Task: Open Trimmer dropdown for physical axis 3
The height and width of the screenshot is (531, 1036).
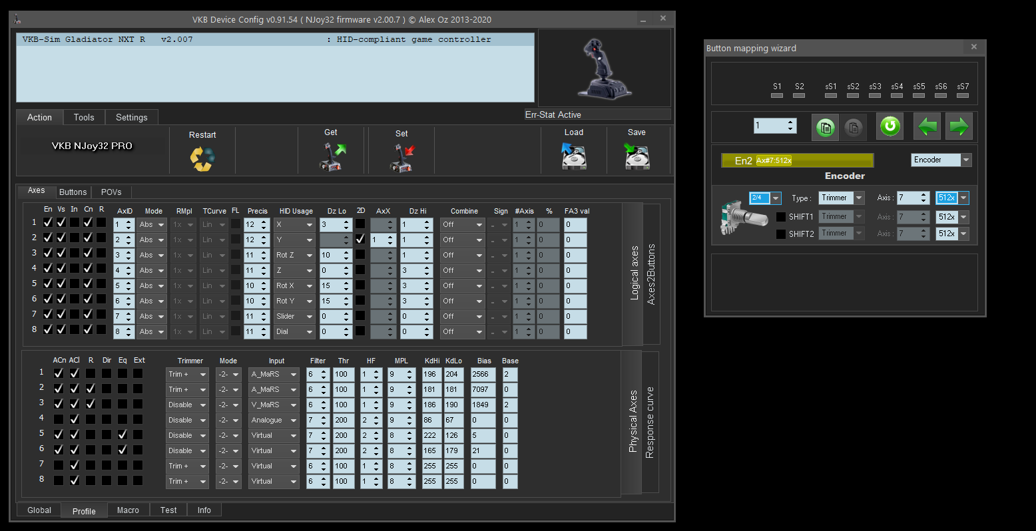Action: [x=187, y=405]
